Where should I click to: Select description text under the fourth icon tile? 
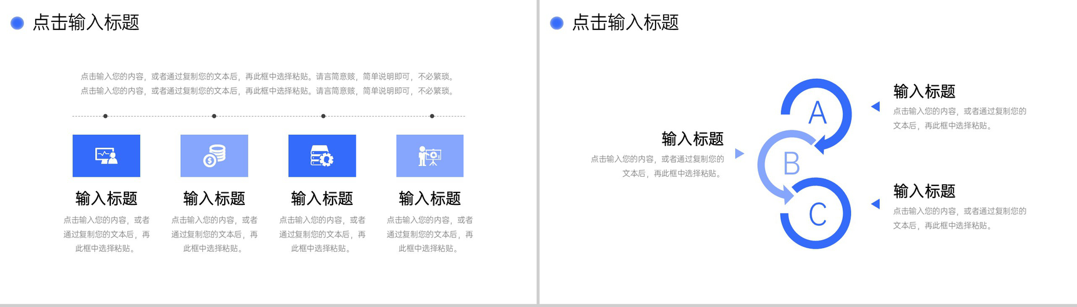pyautogui.click(x=430, y=234)
